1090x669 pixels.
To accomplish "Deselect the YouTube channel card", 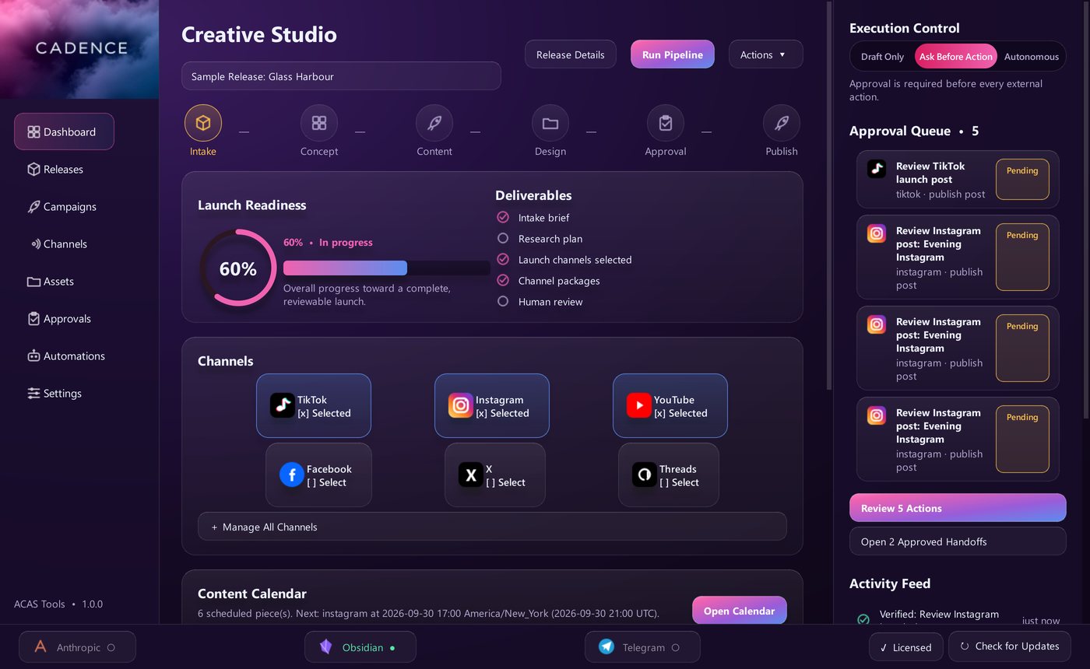I will [670, 406].
